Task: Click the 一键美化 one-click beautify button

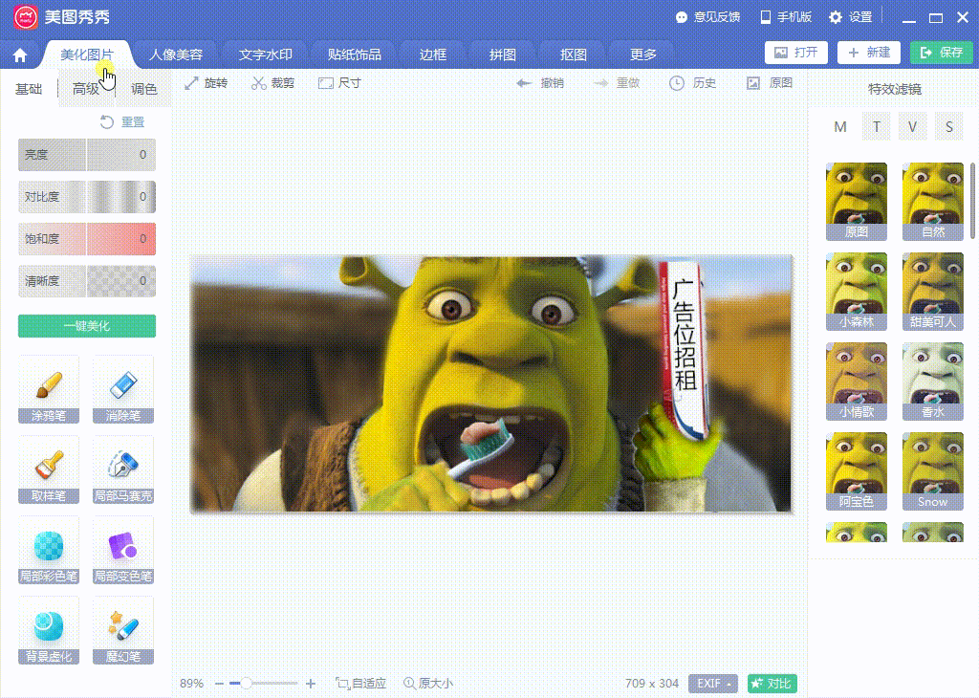Action: (87, 326)
